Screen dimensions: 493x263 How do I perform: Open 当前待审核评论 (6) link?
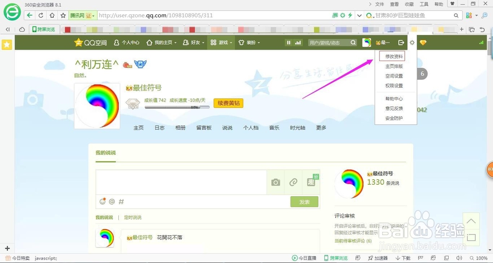pos(353,241)
